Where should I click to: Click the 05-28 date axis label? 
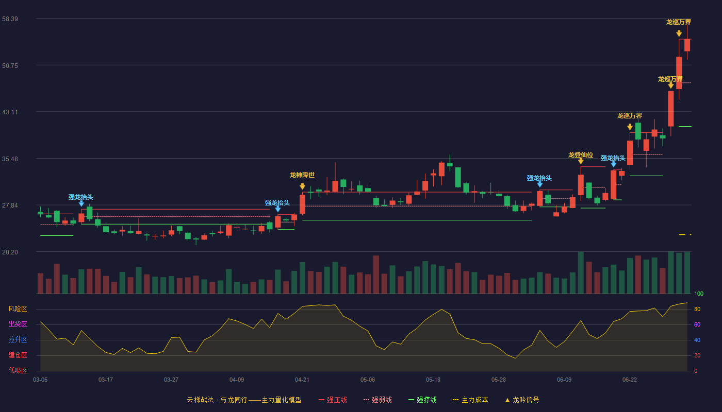[499, 380]
